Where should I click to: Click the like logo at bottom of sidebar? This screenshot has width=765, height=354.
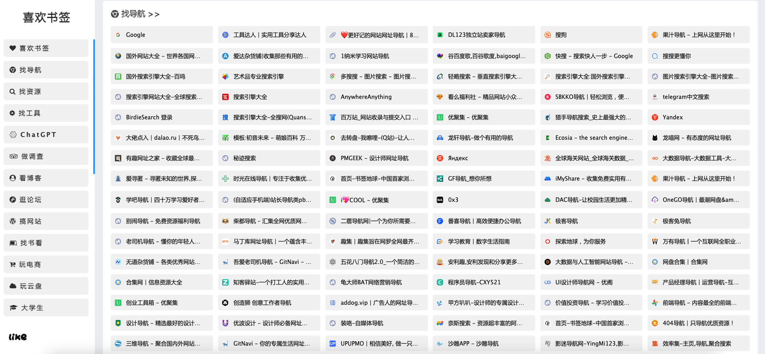point(18,337)
